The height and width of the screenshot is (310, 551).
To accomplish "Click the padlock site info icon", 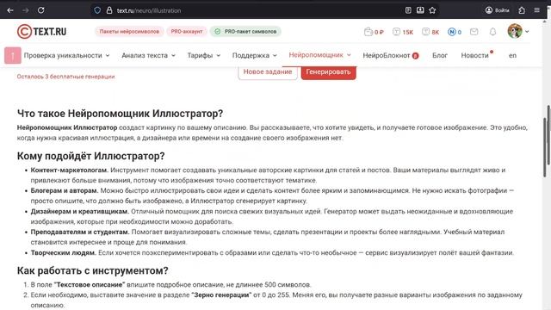I will point(109,10).
